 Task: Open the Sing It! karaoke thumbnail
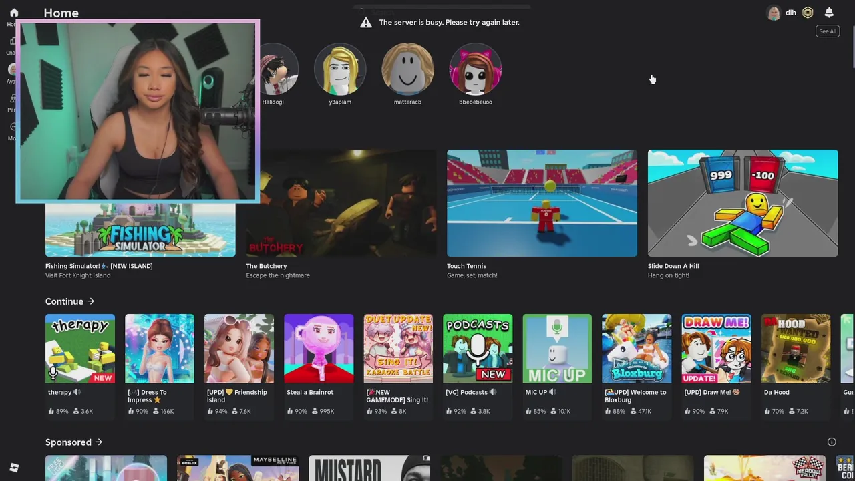coord(398,349)
